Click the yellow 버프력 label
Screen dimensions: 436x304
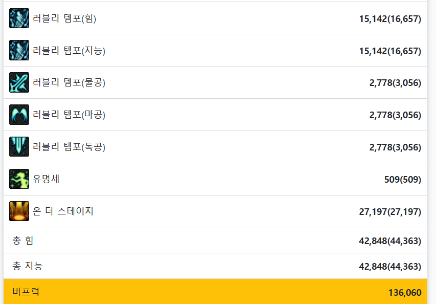point(26,292)
